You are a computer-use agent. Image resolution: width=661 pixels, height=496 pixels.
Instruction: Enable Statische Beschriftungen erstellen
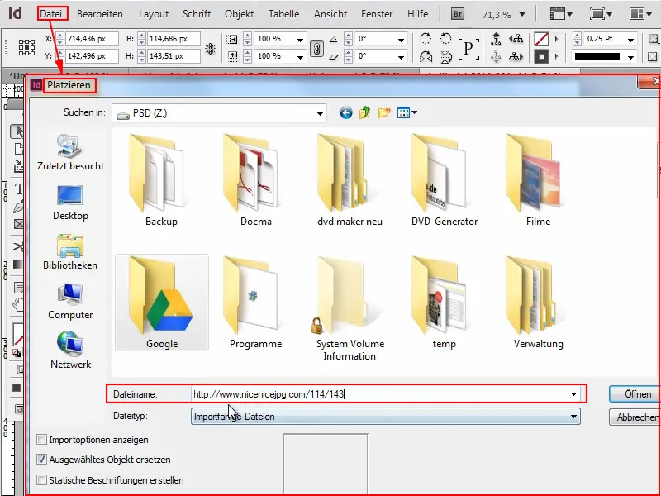[42, 478]
